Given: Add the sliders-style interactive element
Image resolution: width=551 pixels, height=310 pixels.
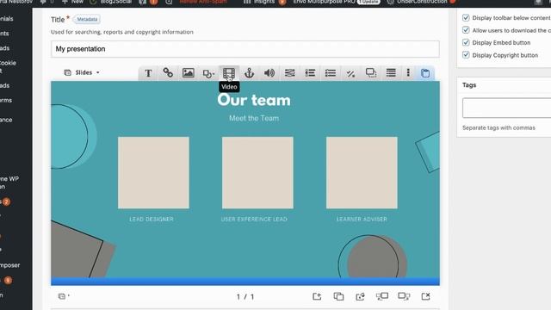Looking at the screenshot, I should [x=289, y=72].
